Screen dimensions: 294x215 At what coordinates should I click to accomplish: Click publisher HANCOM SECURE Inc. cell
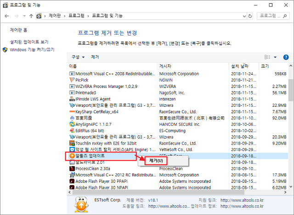(x=180, y=124)
